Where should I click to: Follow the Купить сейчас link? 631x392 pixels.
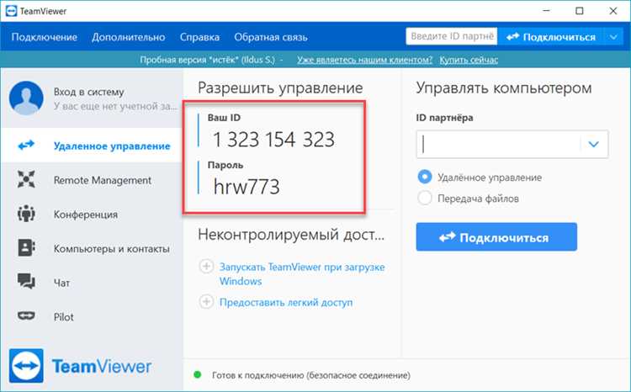point(469,60)
